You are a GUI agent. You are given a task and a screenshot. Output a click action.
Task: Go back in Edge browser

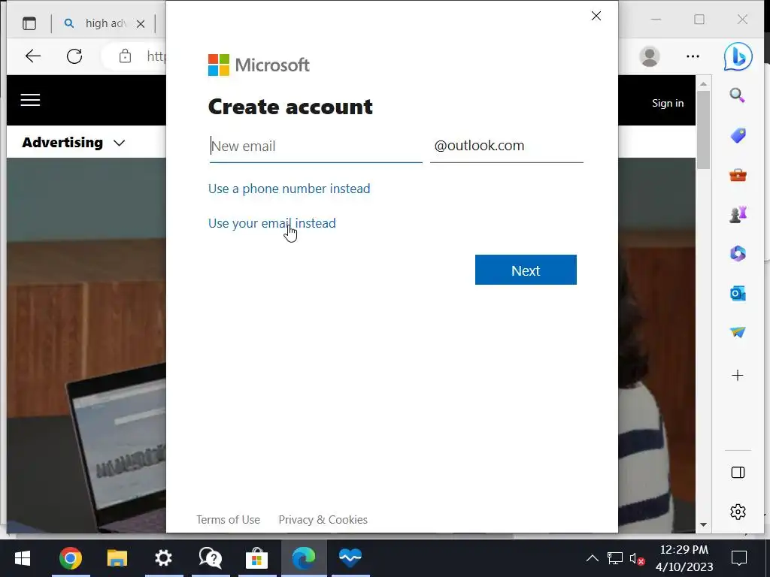click(x=33, y=56)
